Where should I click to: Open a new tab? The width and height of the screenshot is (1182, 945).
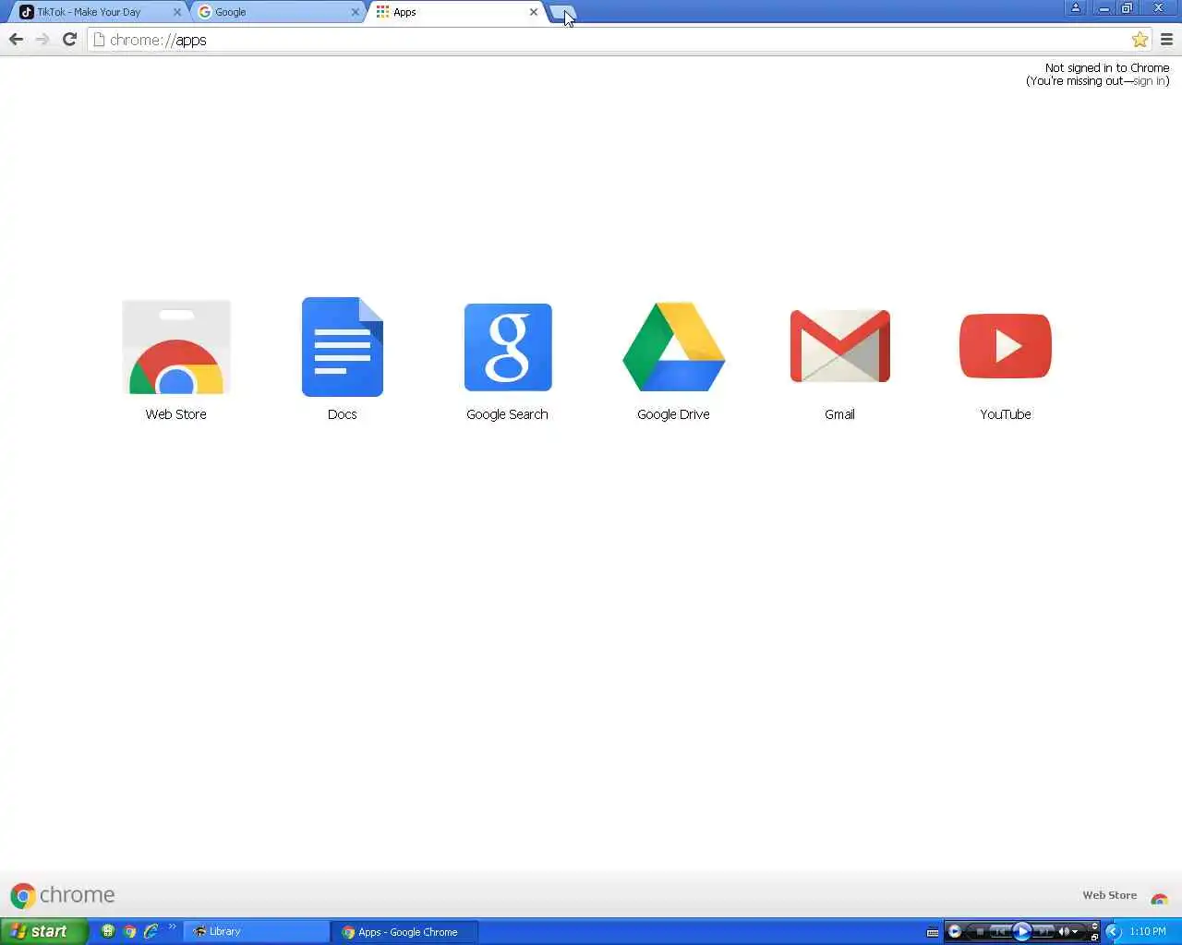pyautogui.click(x=561, y=13)
